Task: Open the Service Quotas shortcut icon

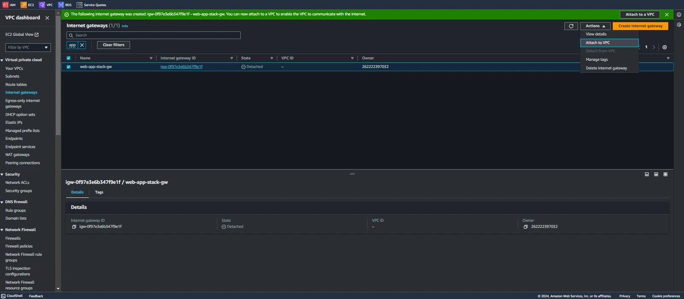Action: (80, 5)
